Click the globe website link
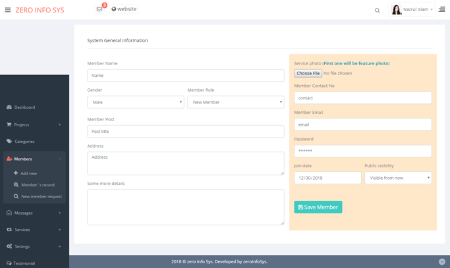 124,9
